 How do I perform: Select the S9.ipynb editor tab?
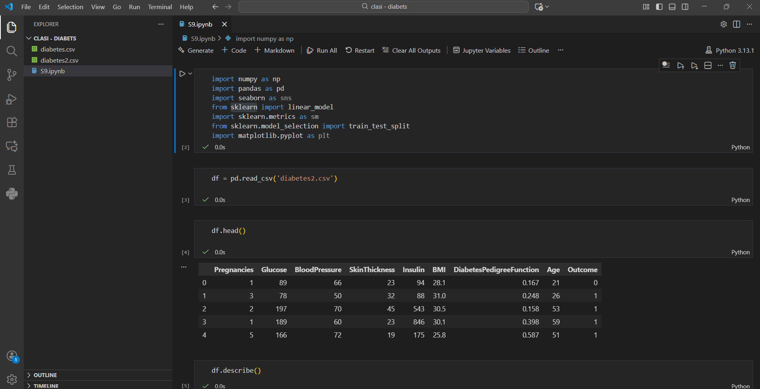[200, 24]
